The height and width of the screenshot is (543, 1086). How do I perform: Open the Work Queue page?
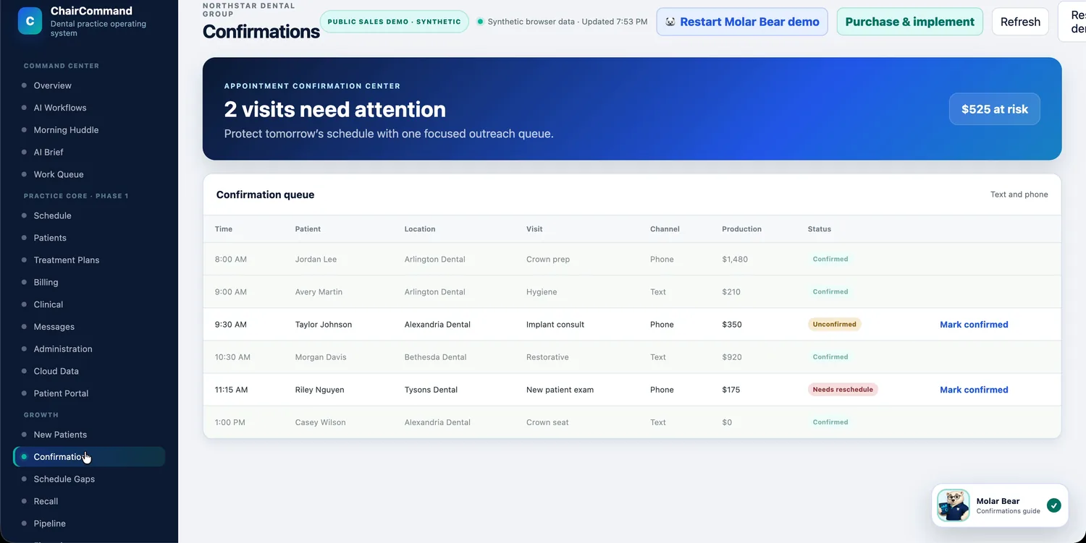pyautogui.click(x=59, y=174)
